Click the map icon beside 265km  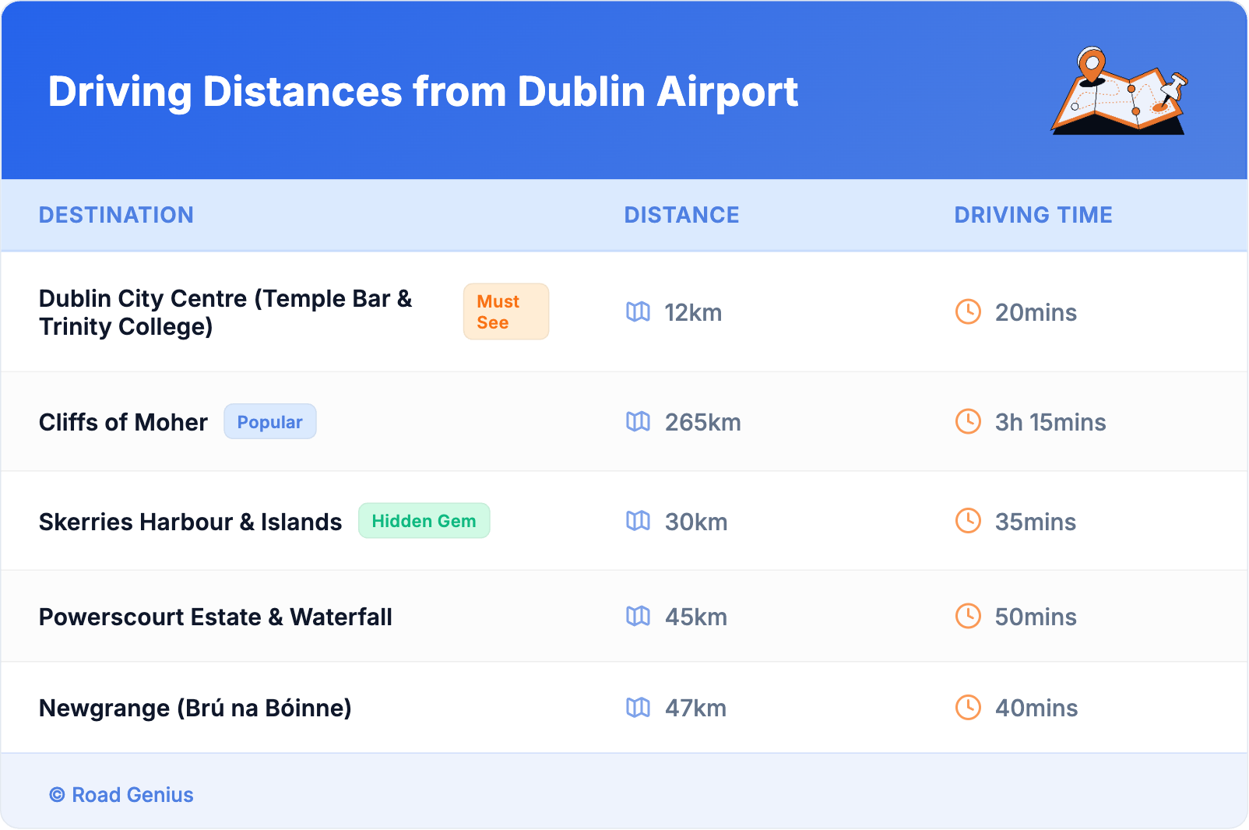tap(638, 422)
